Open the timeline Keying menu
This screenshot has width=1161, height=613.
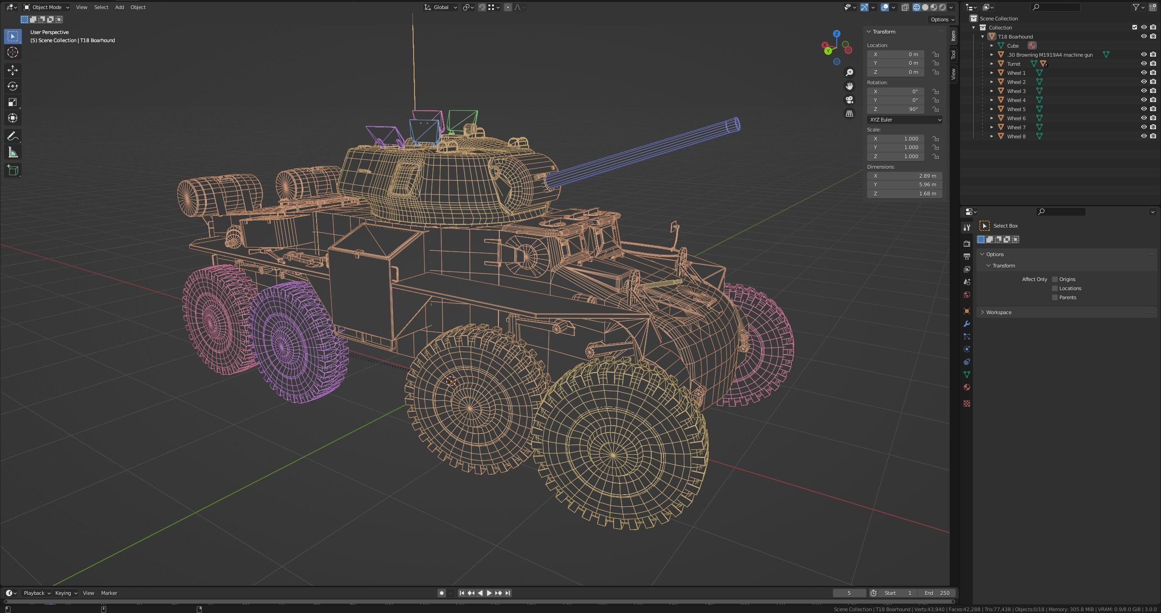66,593
